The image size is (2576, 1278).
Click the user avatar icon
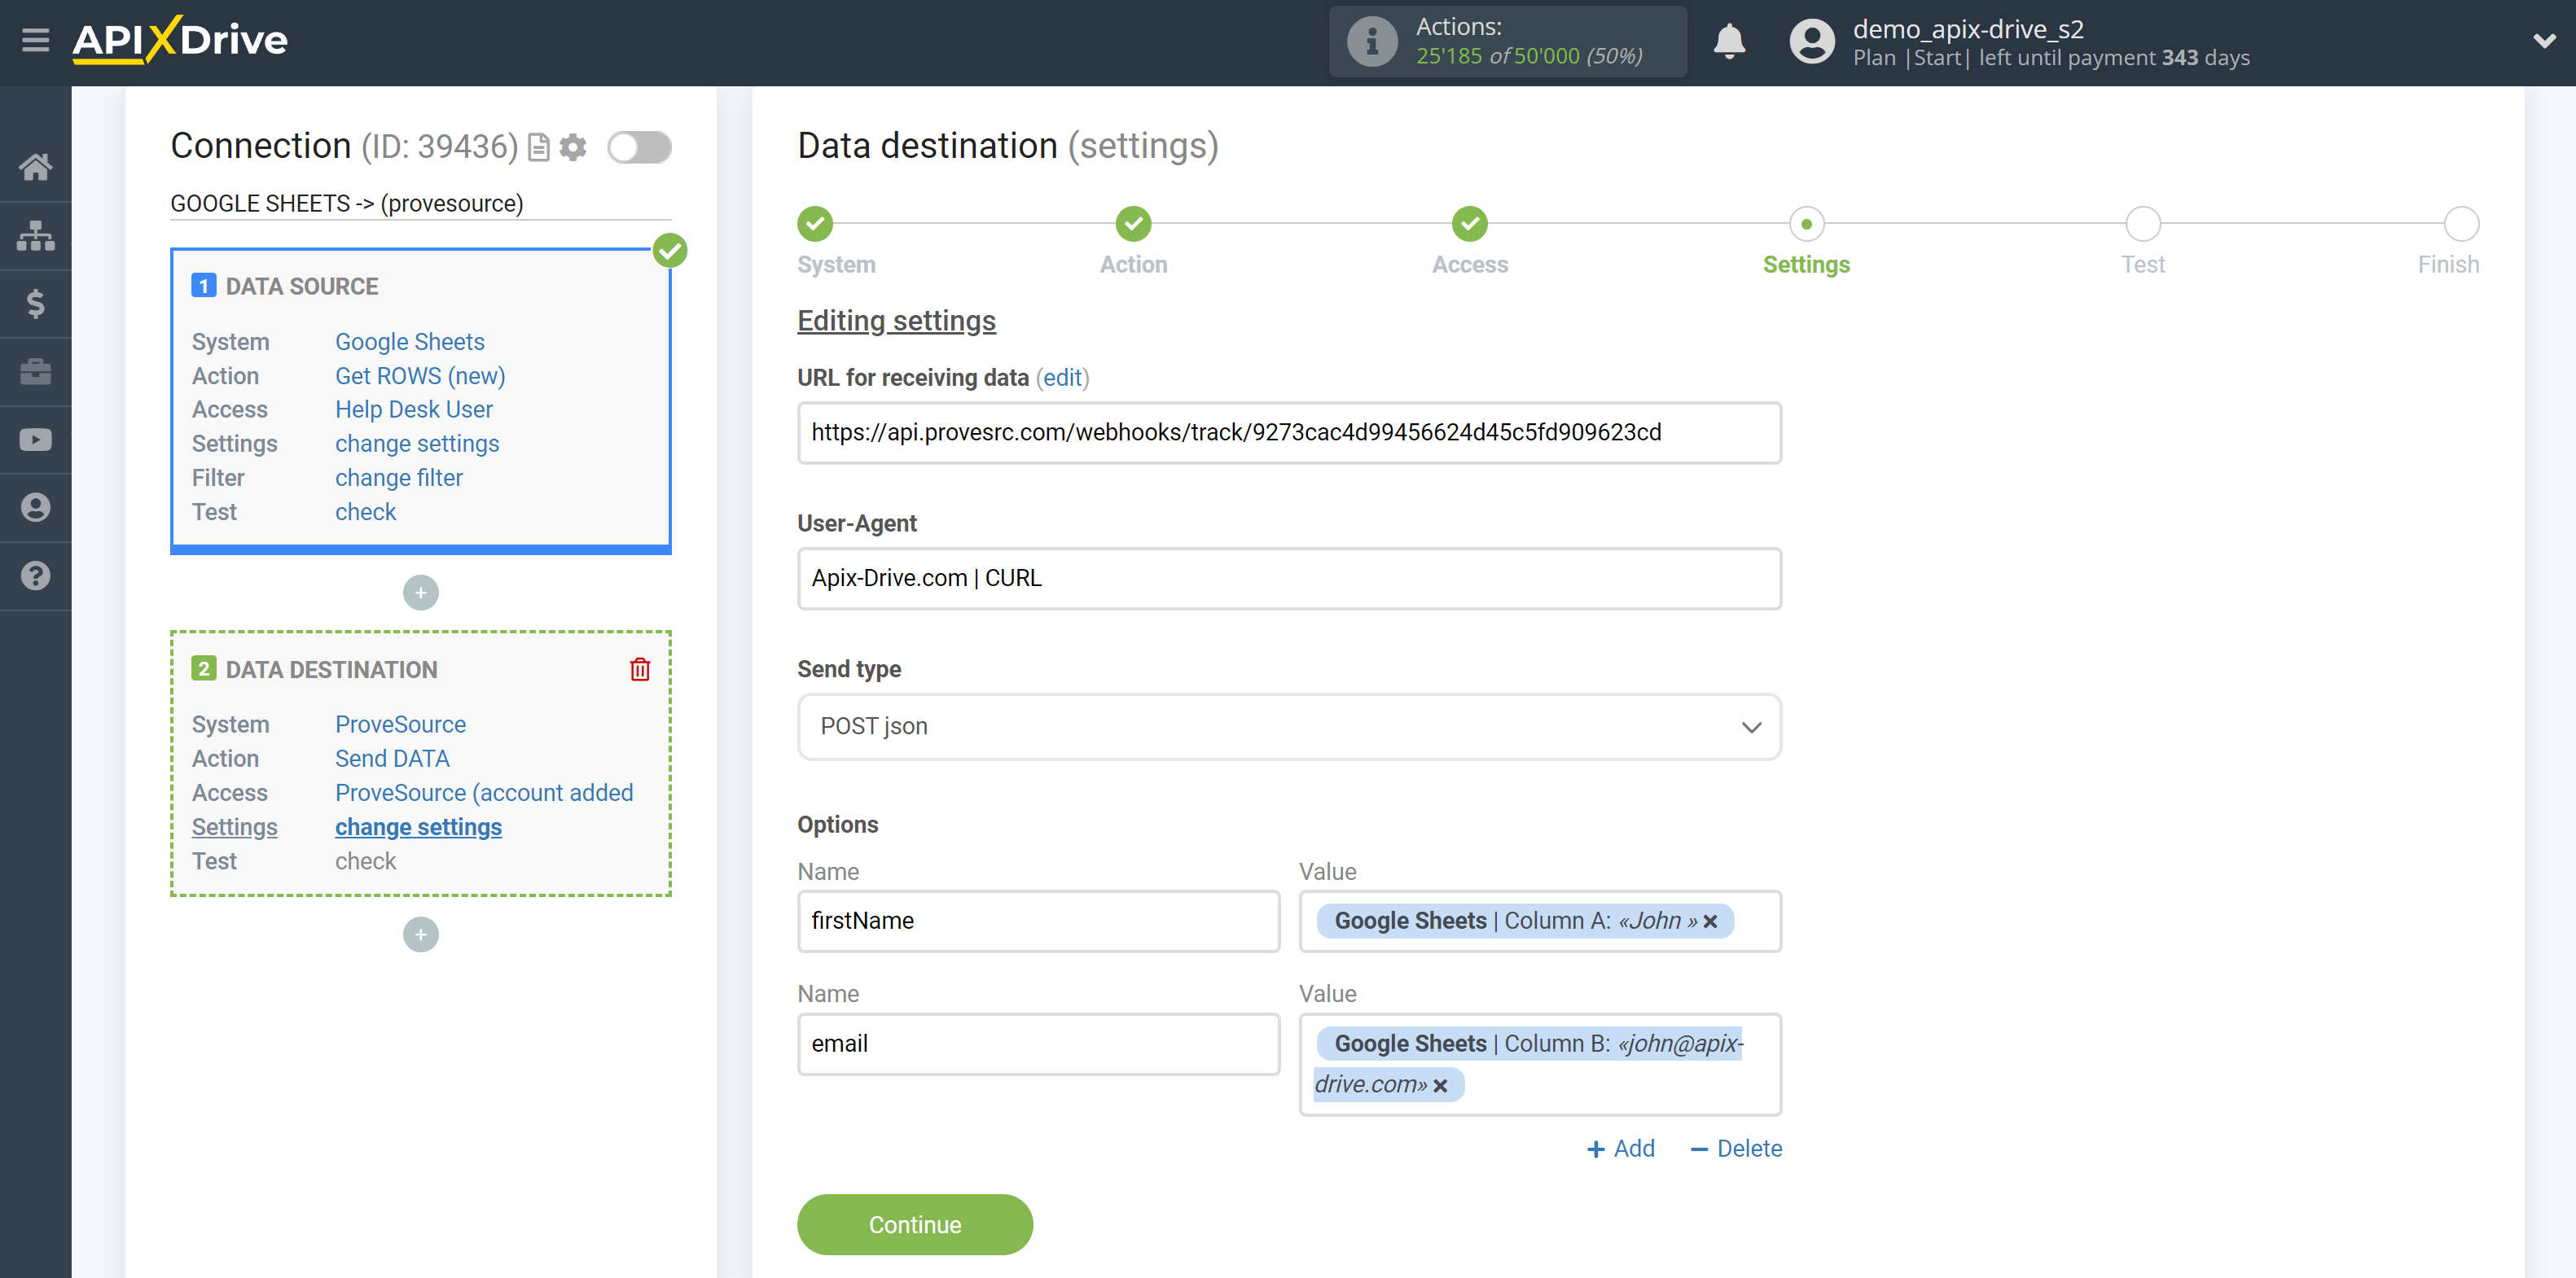[1812, 42]
